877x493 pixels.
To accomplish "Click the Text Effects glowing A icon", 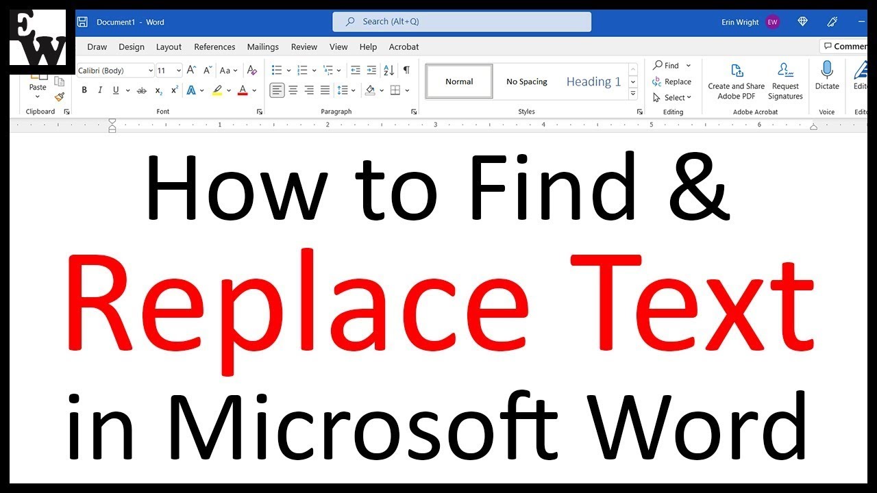I will pos(191,90).
